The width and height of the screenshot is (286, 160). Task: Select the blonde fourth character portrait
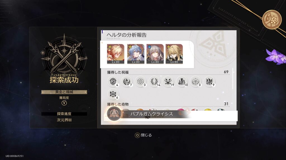[x=174, y=54]
